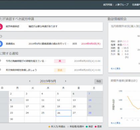The width and height of the screenshot is (140, 130).
Task: Select September 27 on calendar
Action: 79,113
